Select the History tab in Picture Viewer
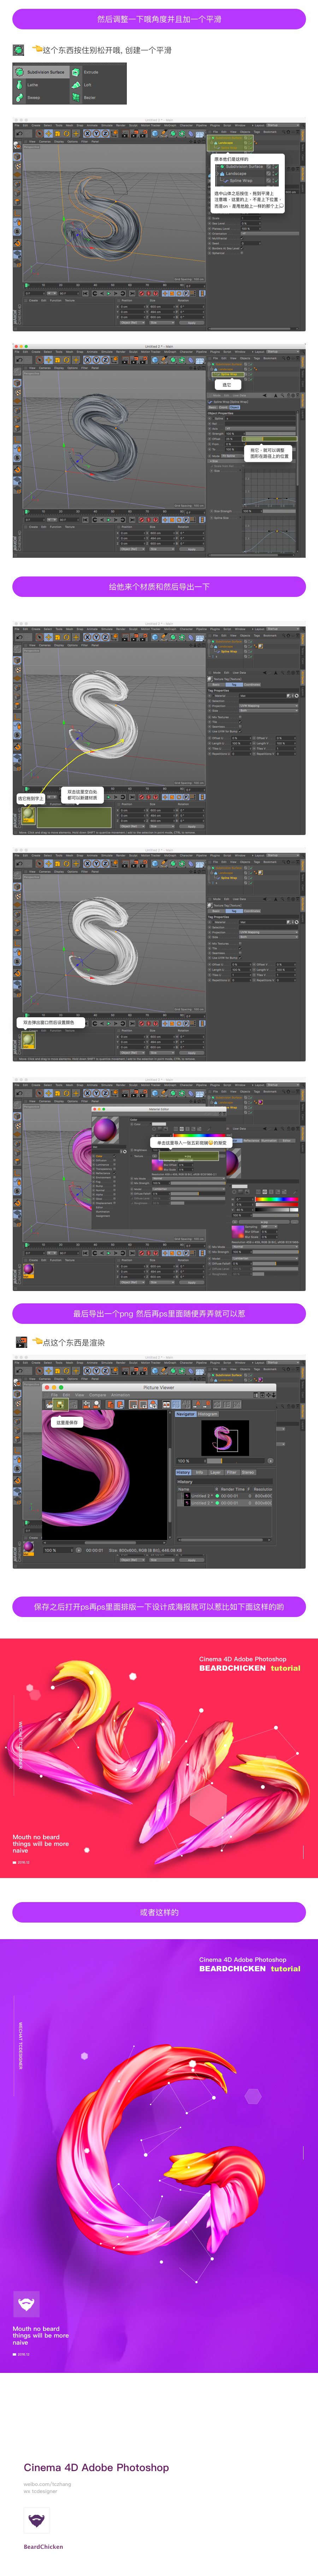 [x=183, y=1472]
